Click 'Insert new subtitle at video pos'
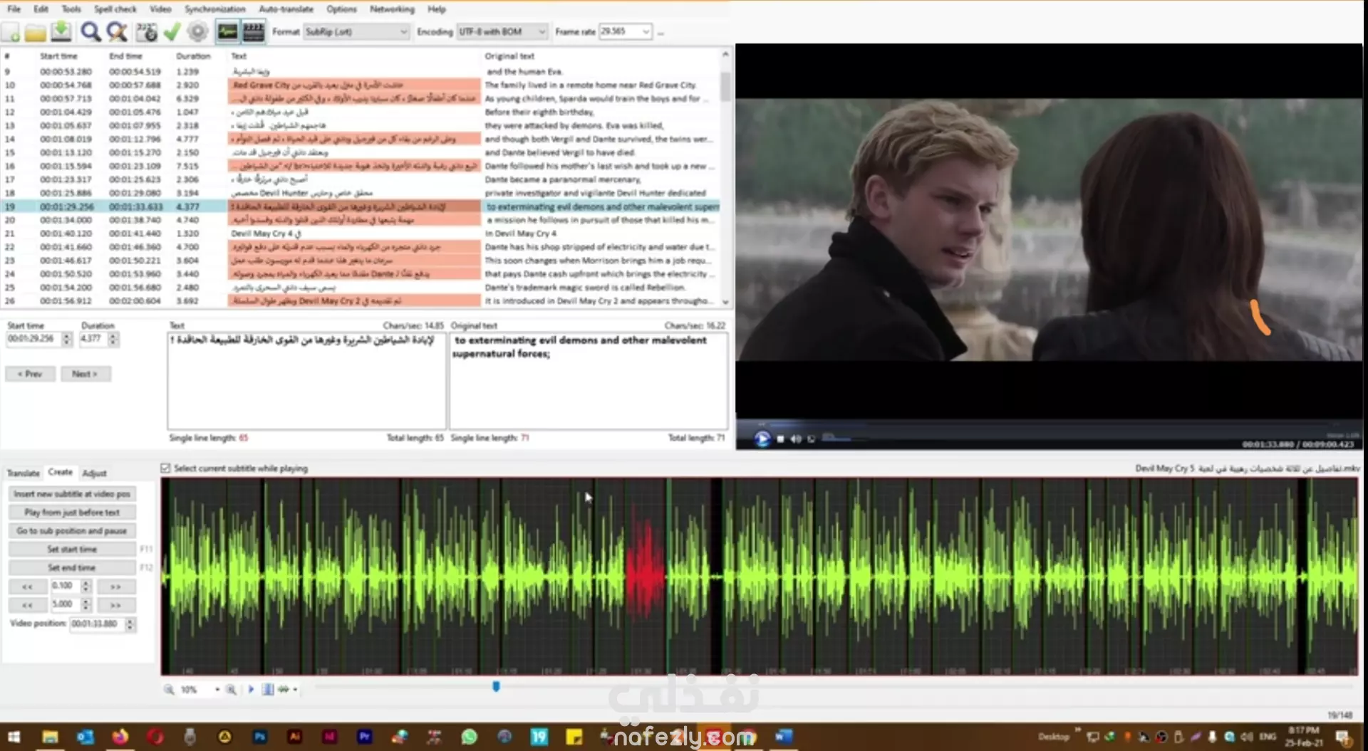Viewport: 1368px width, 751px height. (x=72, y=493)
